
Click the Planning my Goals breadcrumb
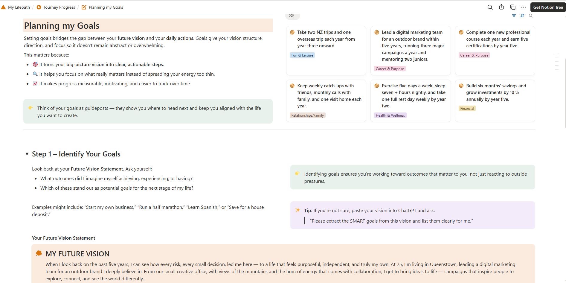pos(106,7)
